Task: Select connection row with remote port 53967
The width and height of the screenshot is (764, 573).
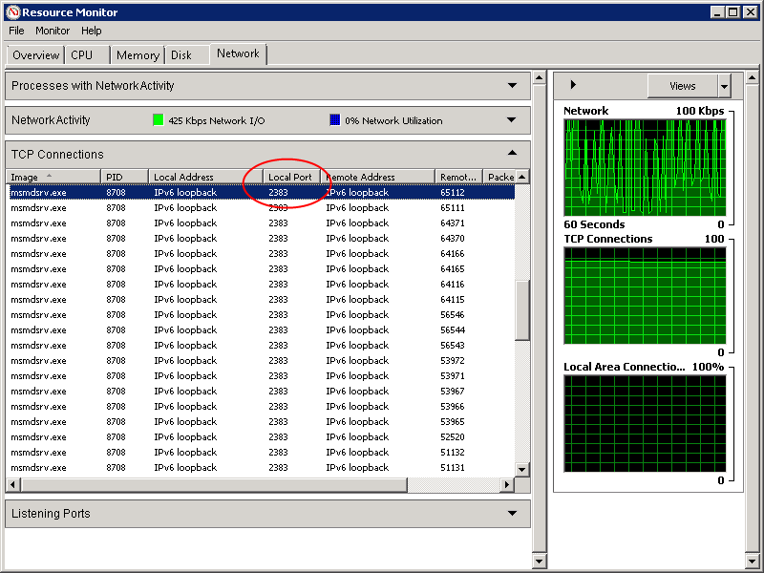Action: pyautogui.click(x=262, y=392)
